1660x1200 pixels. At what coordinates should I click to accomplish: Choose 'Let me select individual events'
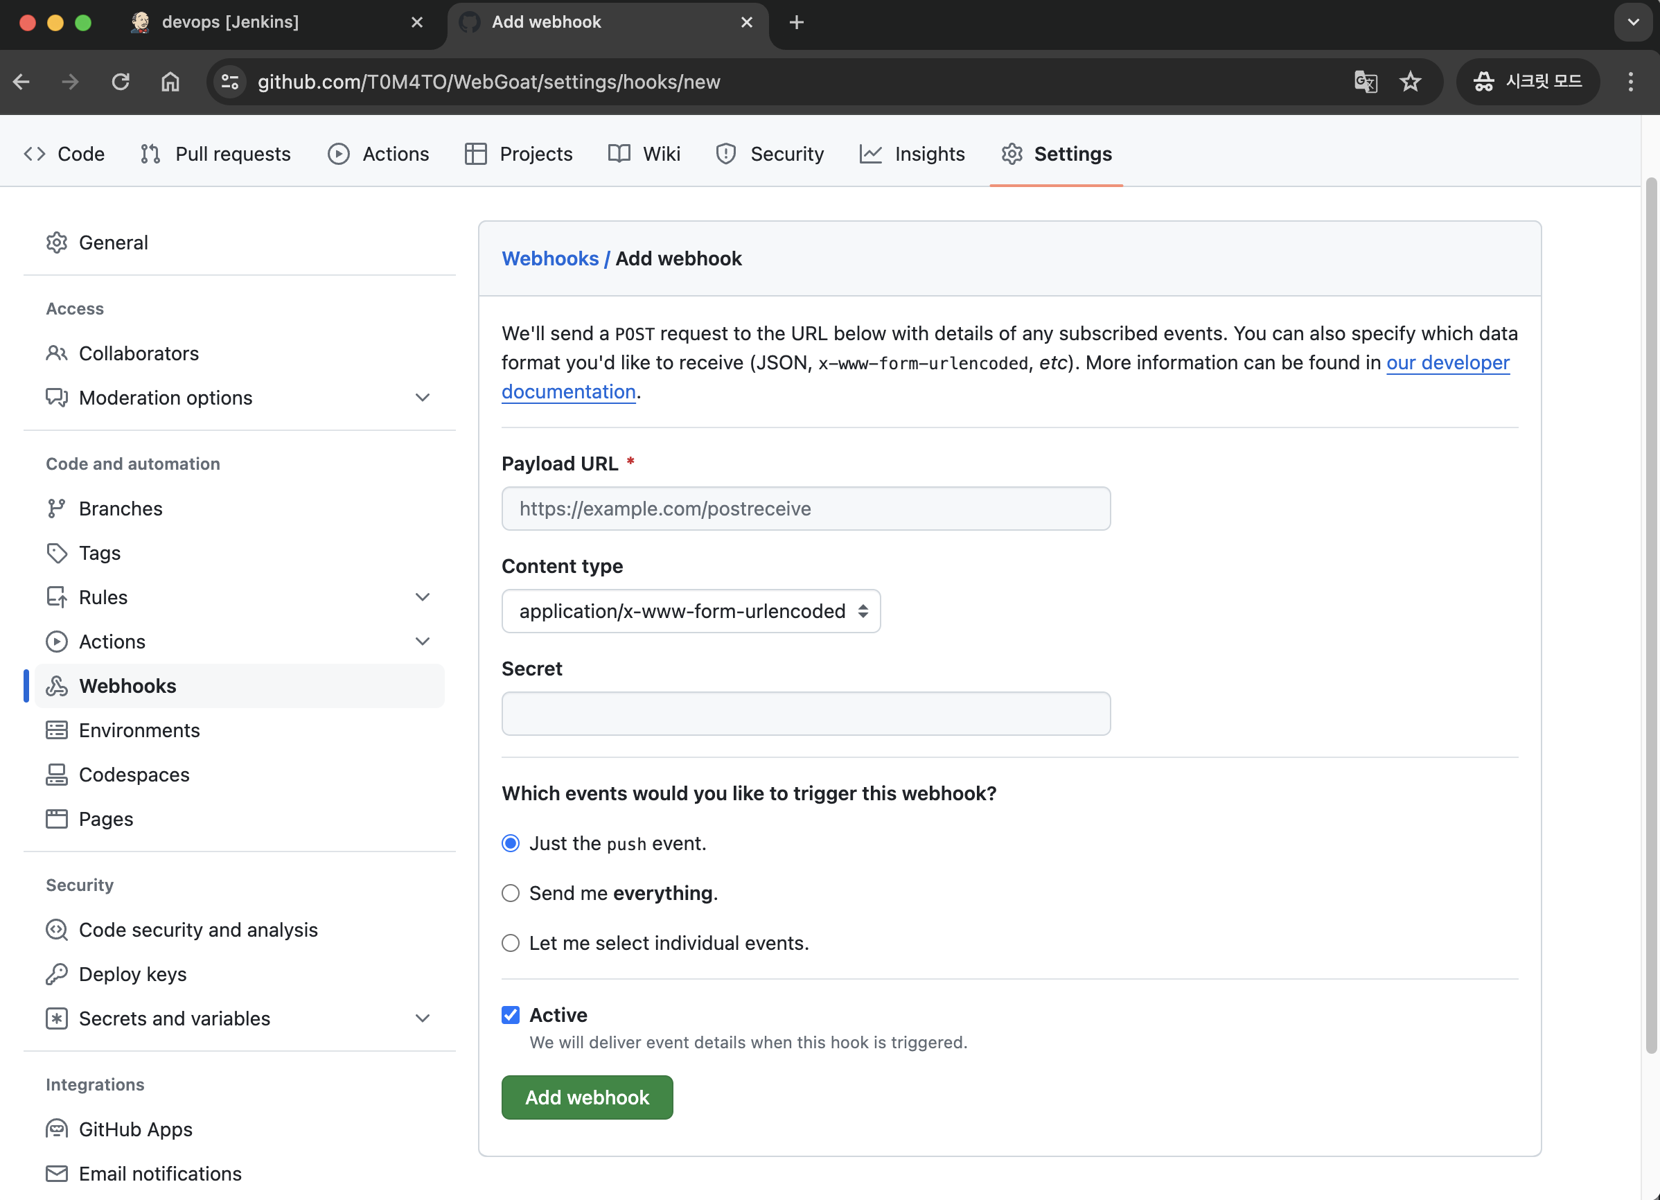(x=510, y=942)
